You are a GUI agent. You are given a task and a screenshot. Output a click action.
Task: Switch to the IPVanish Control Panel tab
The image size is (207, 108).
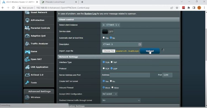pyautogui.click(x=59, y=2)
